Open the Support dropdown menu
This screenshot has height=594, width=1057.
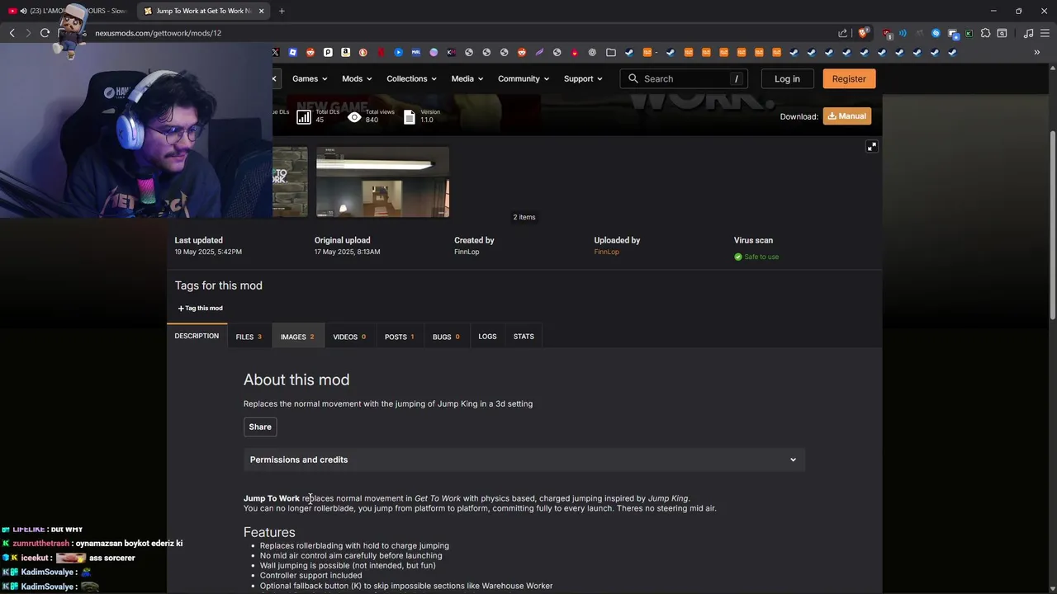[583, 78]
